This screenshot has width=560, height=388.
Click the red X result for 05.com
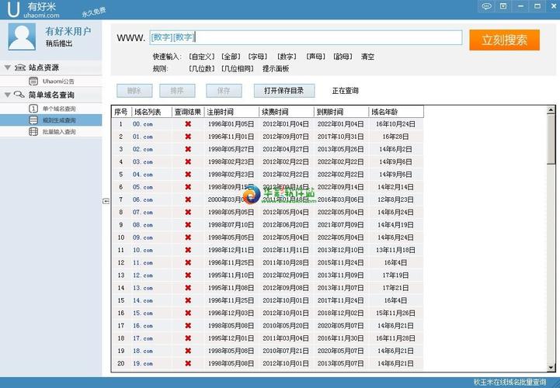188,187
